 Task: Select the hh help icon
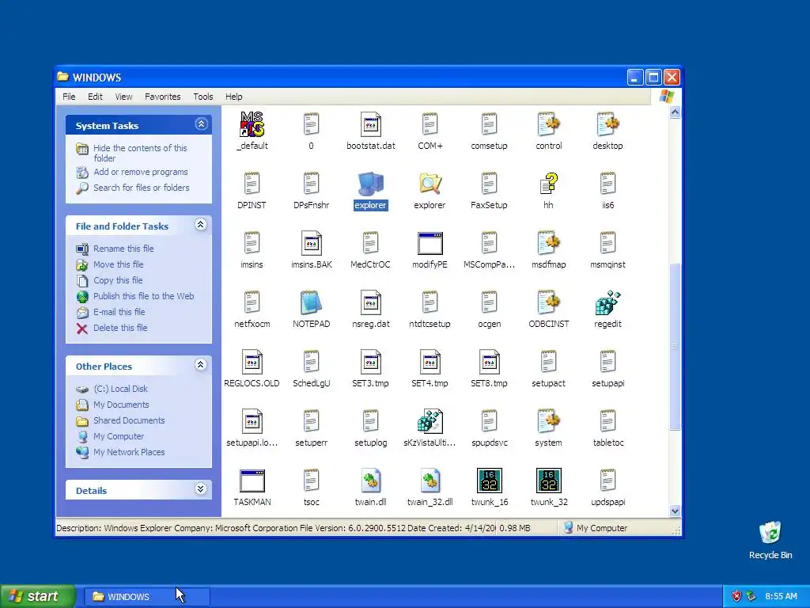(x=549, y=184)
